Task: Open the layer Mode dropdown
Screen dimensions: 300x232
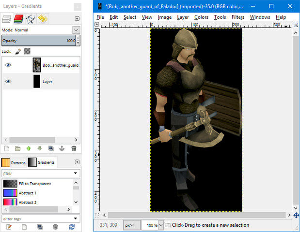Action: click(x=76, y=30)
